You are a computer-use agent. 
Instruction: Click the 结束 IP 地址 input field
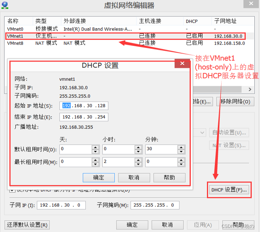84,117
